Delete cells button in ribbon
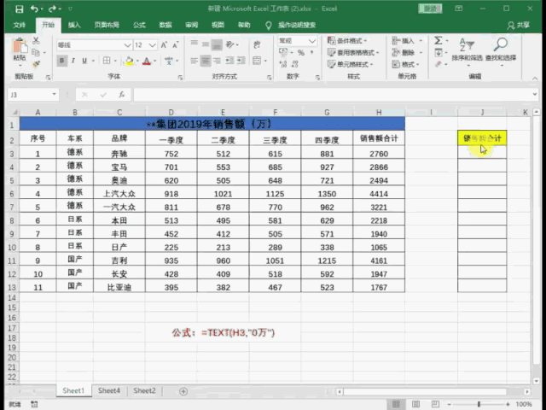 click(x=407, y=53)
